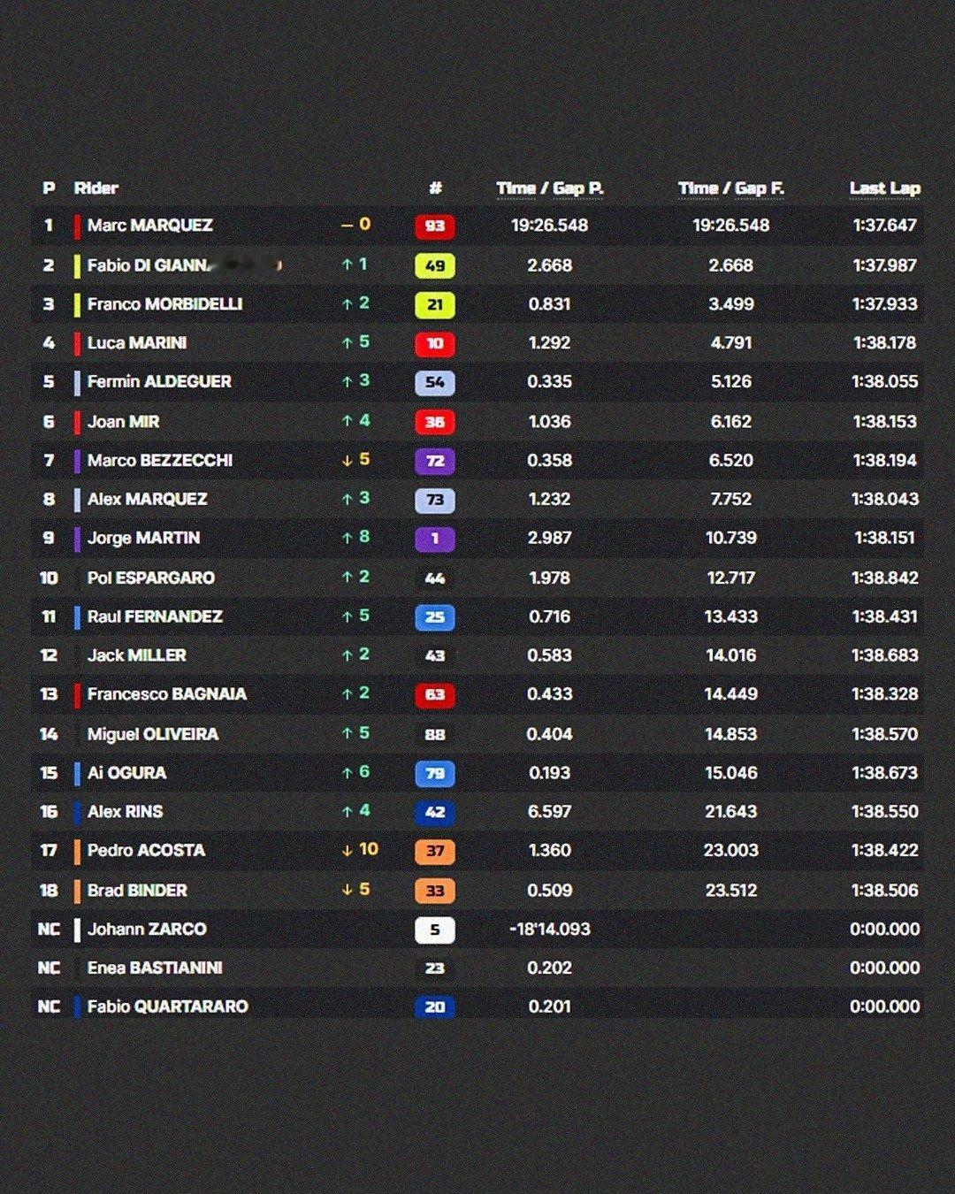Open rider Francesco BAGNAIA's row
955x1194 pixels.
coord(477,694)
